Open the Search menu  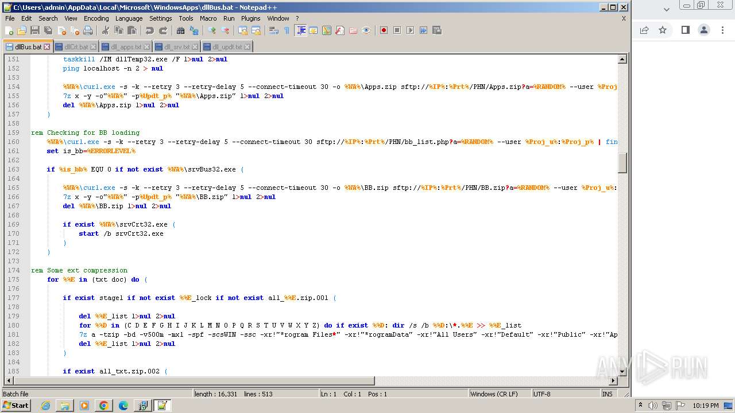(48, 18)
